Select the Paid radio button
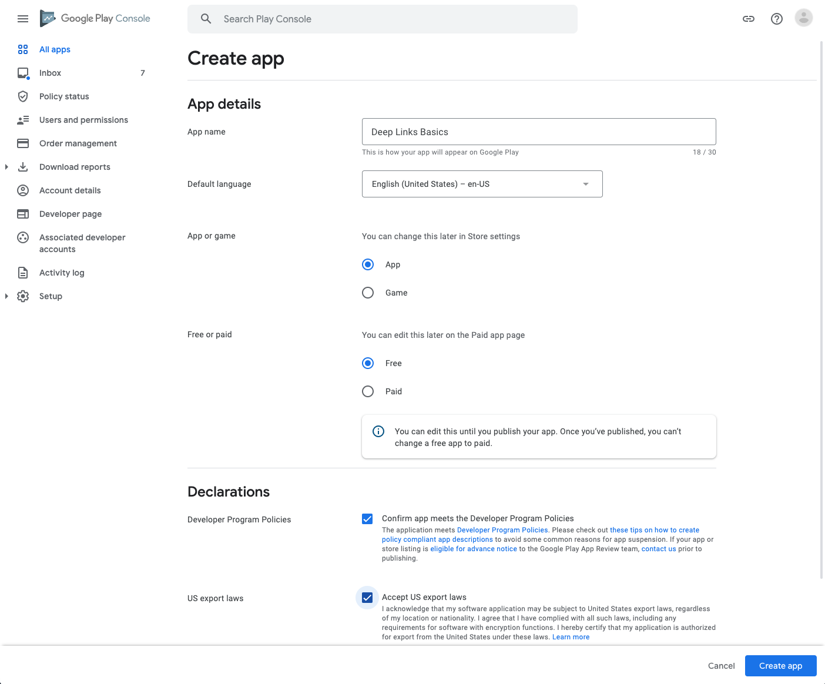Screen dimensions: 825x684 [368, 391]
